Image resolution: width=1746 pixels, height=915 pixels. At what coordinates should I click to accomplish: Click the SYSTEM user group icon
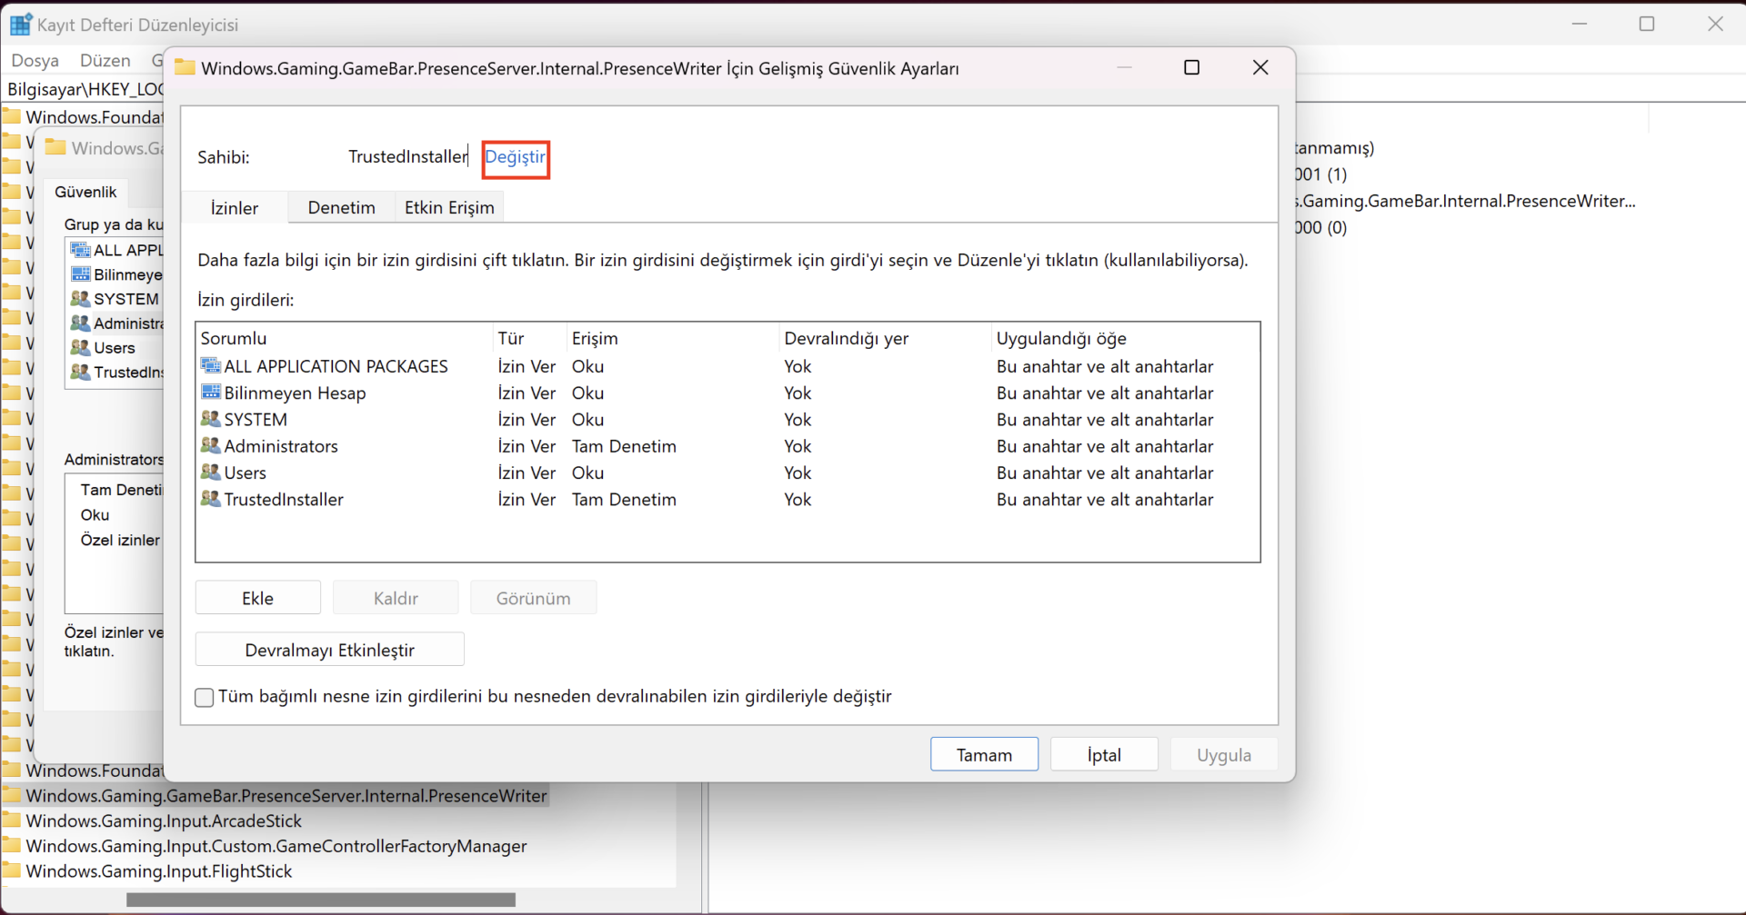(x=211, y=419)
